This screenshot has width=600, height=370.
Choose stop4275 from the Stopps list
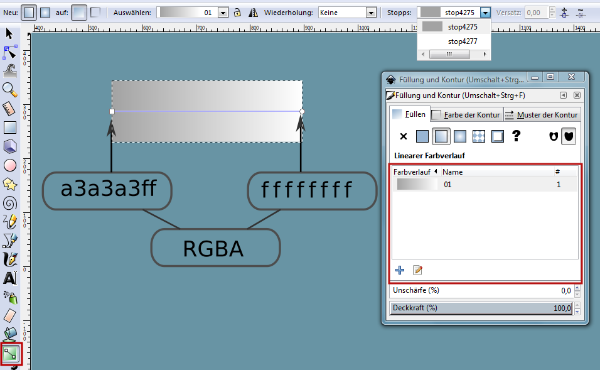point(454,27)
